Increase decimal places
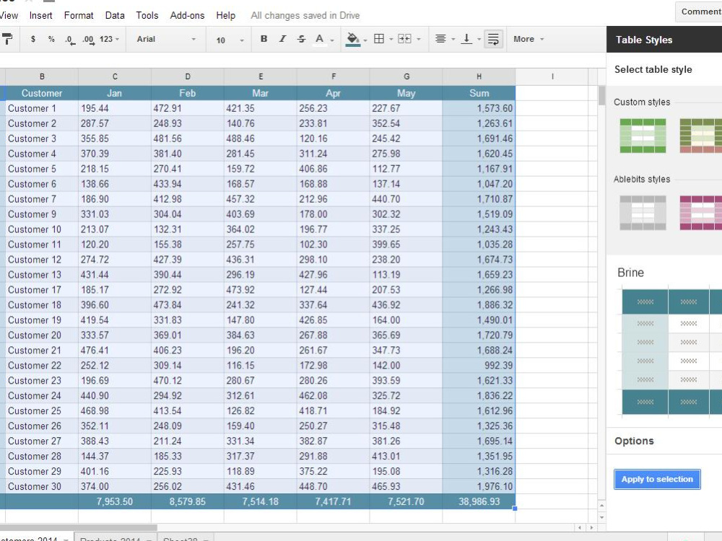Screen dimensions: 722x541 [x=88, y=40]
